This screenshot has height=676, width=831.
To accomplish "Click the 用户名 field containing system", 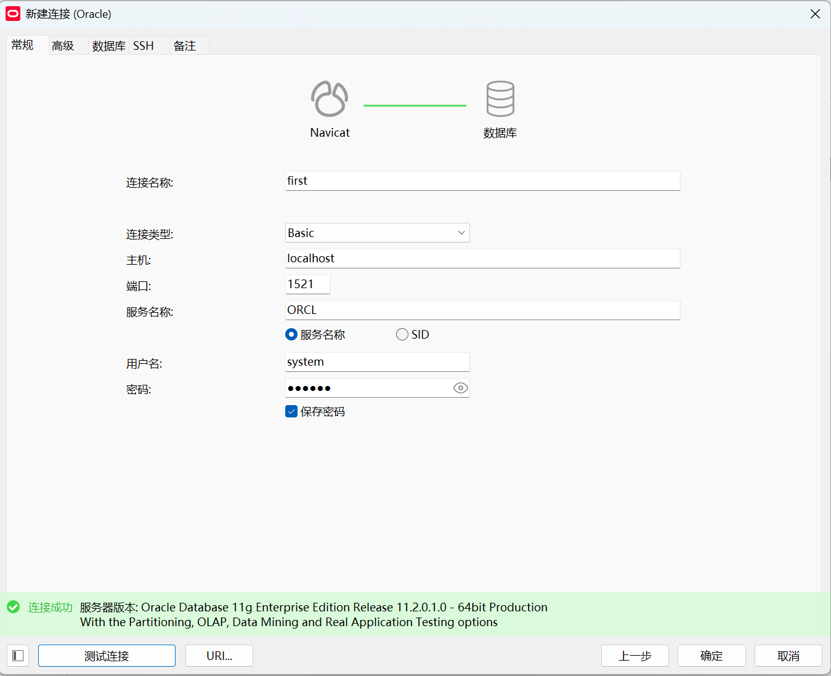I will click(x=378, y=362).
